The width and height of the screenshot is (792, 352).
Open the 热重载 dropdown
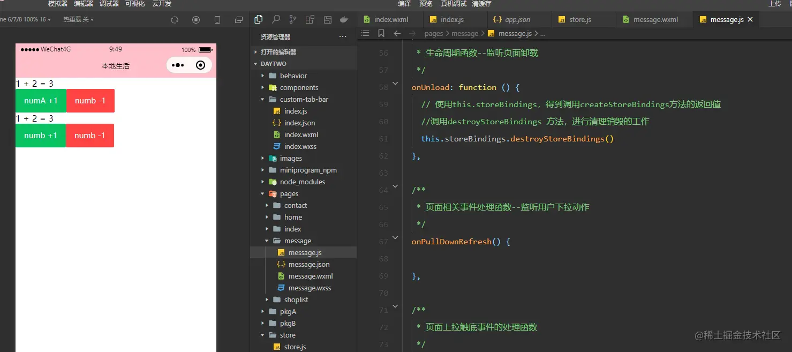78,20
